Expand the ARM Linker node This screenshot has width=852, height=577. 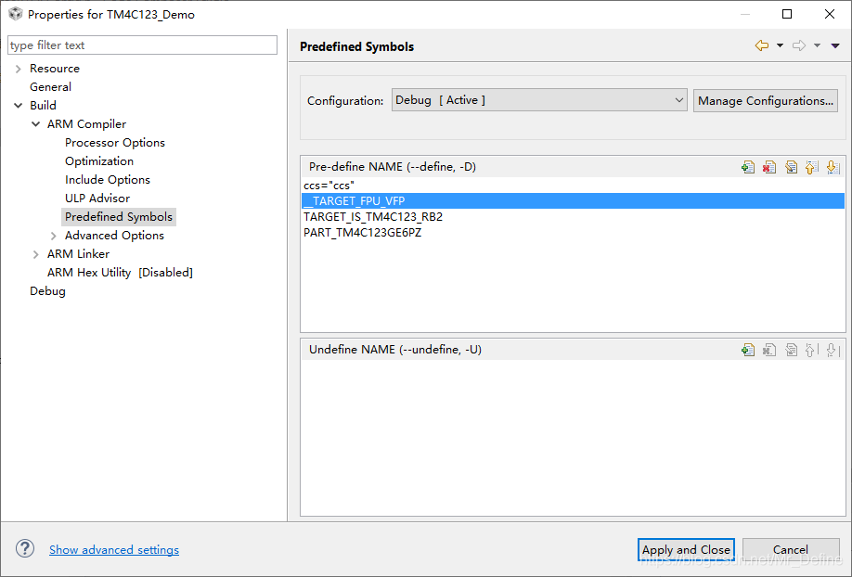coord(36,254)
